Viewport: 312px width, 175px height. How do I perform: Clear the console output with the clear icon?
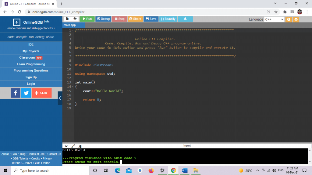tap(80, 146)
